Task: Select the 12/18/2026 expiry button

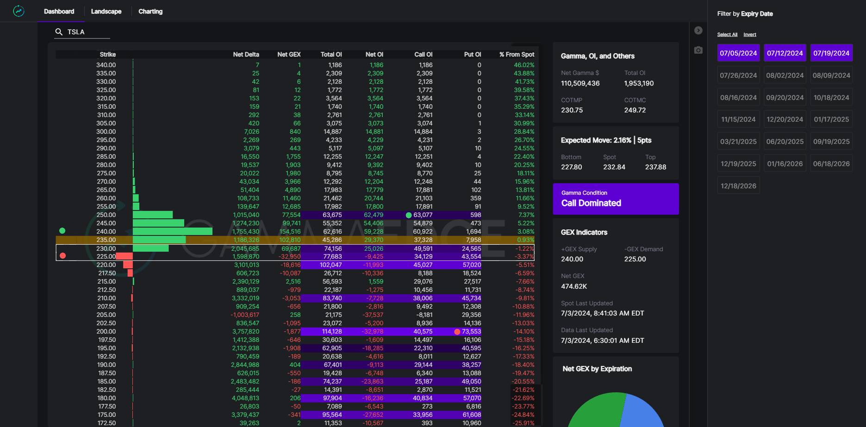Action: (738, 186)
